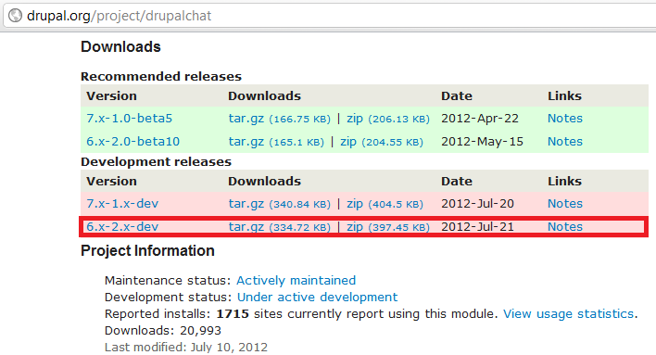The height and width of the screenshot is (355, 656).
Task: Open the Actively maintained status link
Action: pos(296,281)
